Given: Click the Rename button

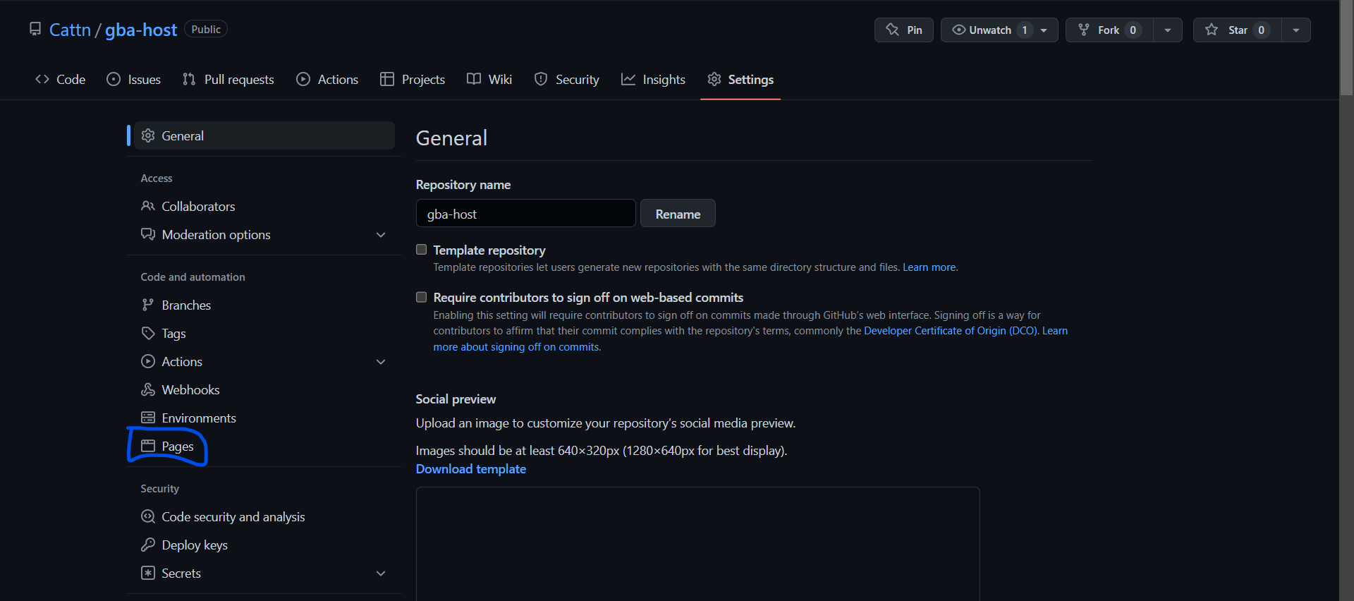Looking at the screenshot, I should [x=678, y=214].
